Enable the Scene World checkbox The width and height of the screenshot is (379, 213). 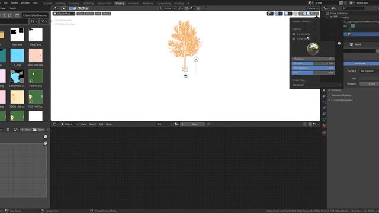[294, 38]
